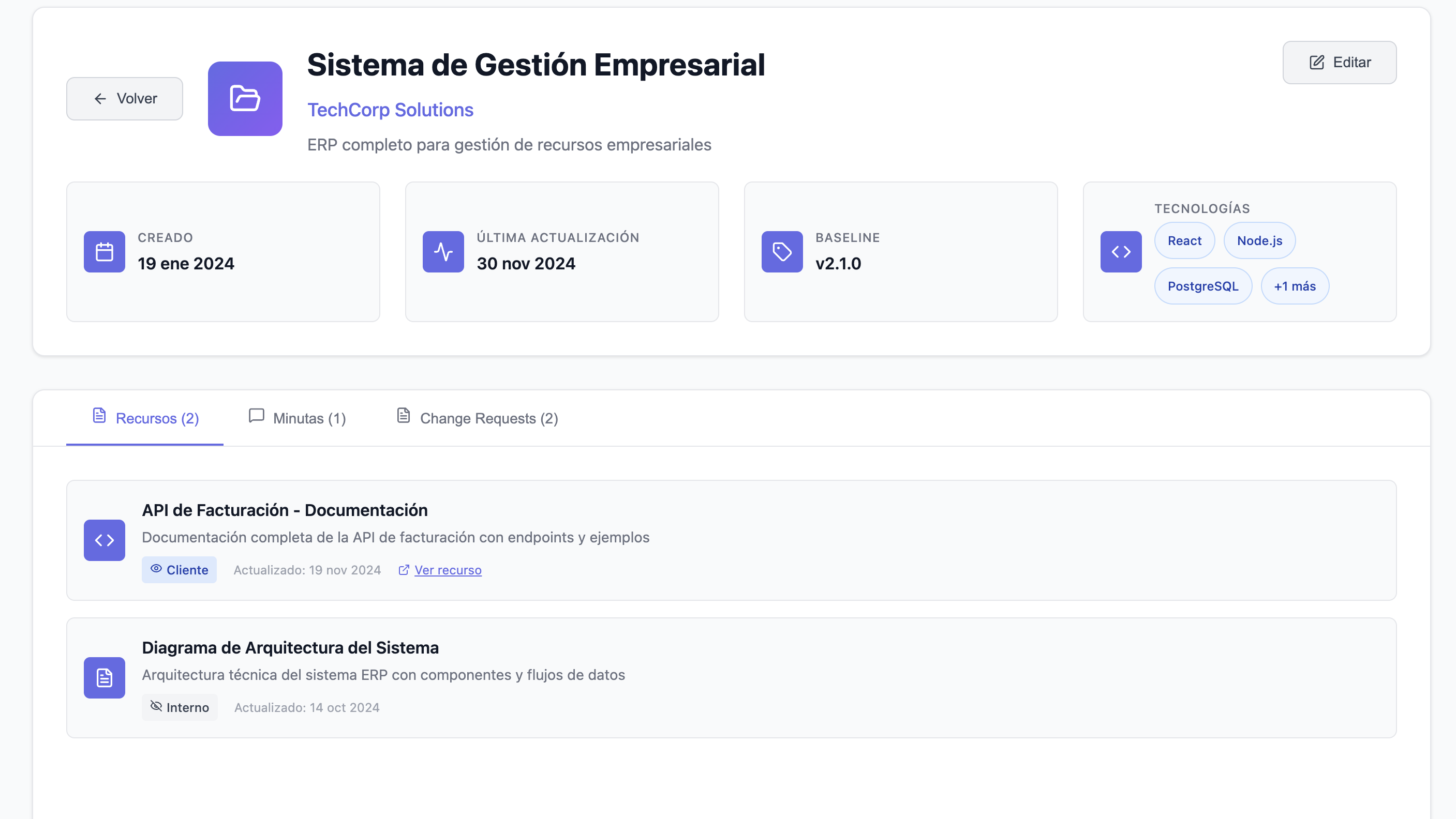
Task: Switch to the Minutas (1) tab
Action: click(x=298, y=418)
